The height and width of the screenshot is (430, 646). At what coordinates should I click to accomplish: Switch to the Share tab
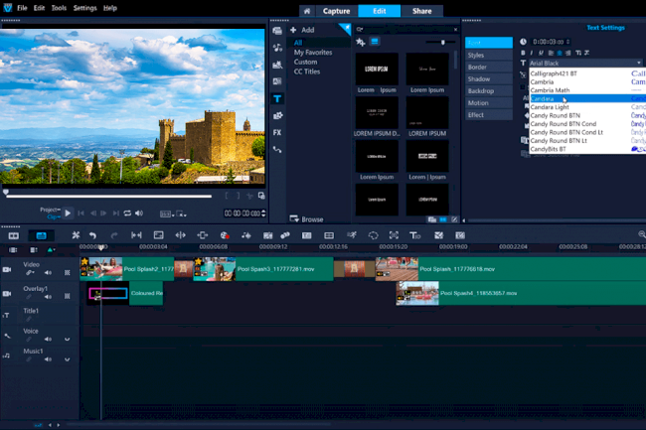[421, 11]
